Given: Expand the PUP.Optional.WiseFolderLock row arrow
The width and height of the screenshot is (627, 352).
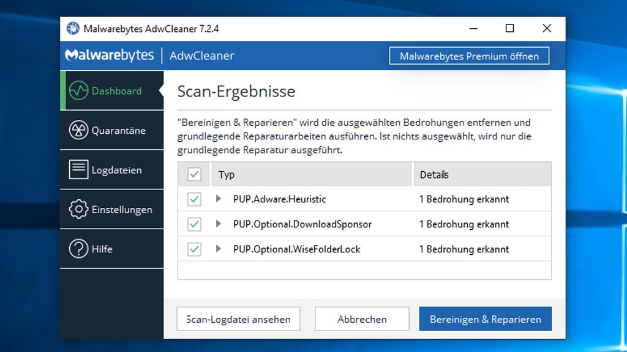Looking at the screenshot, I should [219, 249].
